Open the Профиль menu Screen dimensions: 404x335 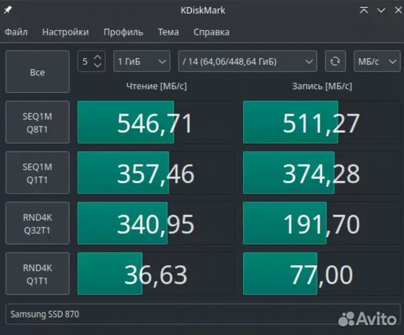123,32
